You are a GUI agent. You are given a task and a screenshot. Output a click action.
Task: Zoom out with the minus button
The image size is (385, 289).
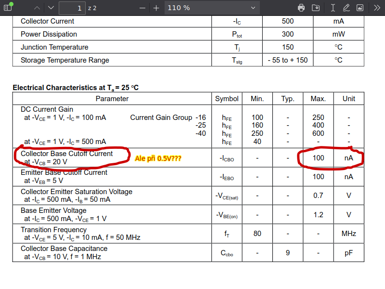coord(141,8)
